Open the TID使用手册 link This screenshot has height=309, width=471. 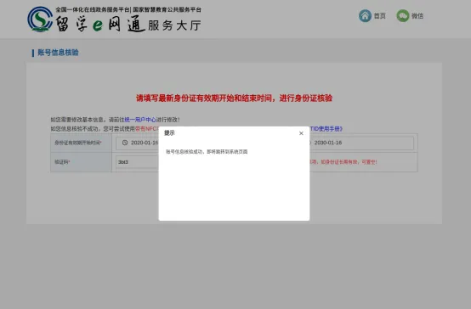[x=326, y=129]
